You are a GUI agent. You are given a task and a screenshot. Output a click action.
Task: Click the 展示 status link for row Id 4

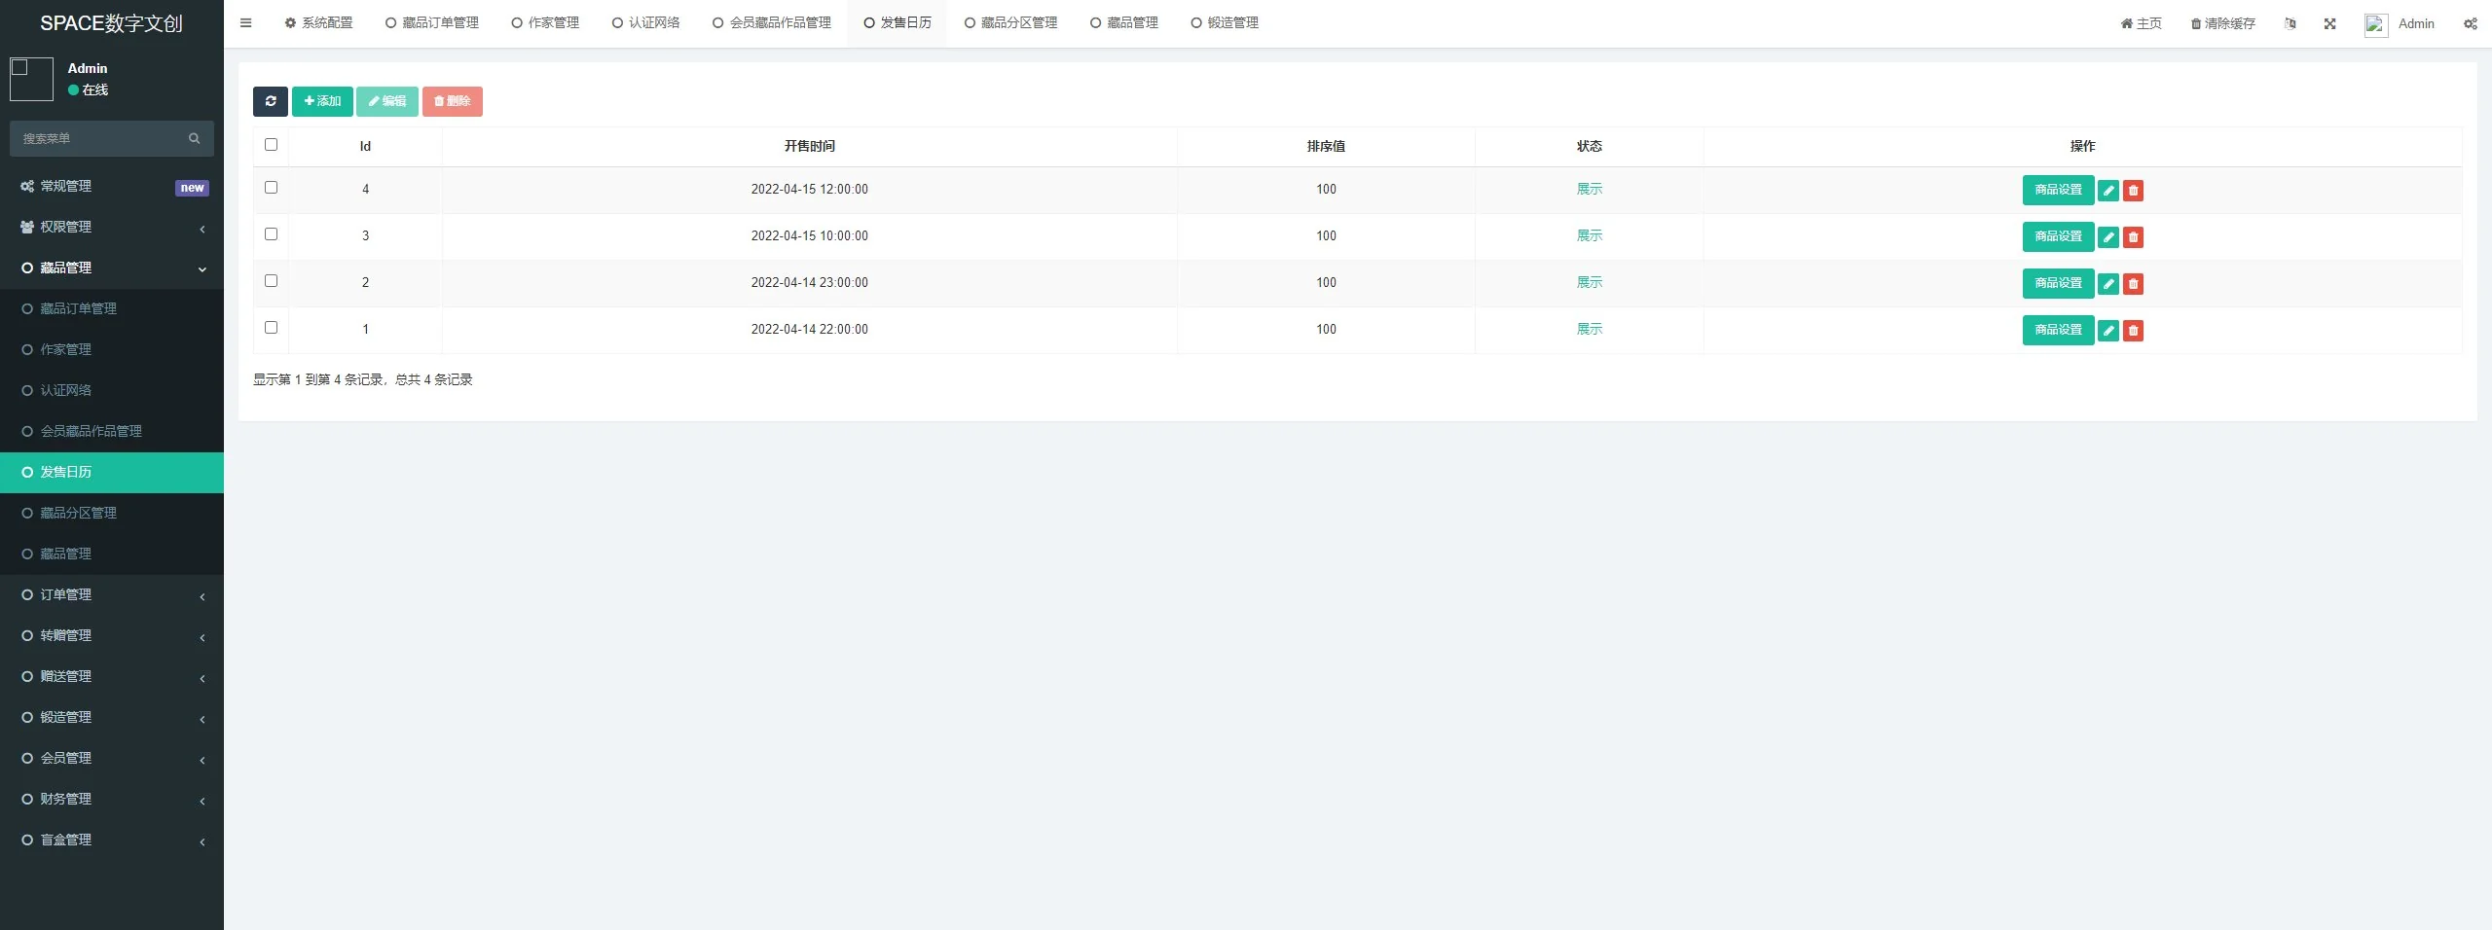(x=1589, y=189)
